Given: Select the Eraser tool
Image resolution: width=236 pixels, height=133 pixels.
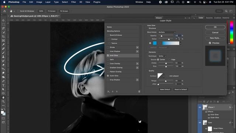Looking at the screenshot, I should coord(3,65).
